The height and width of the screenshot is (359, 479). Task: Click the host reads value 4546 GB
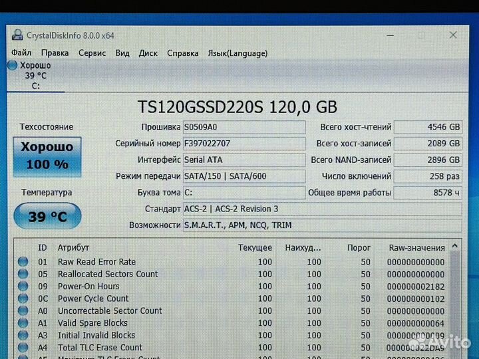click(x=428, y=127)
